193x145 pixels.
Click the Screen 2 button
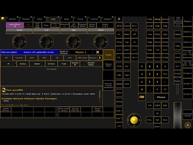pyautogui.click(x=187, y=73)
